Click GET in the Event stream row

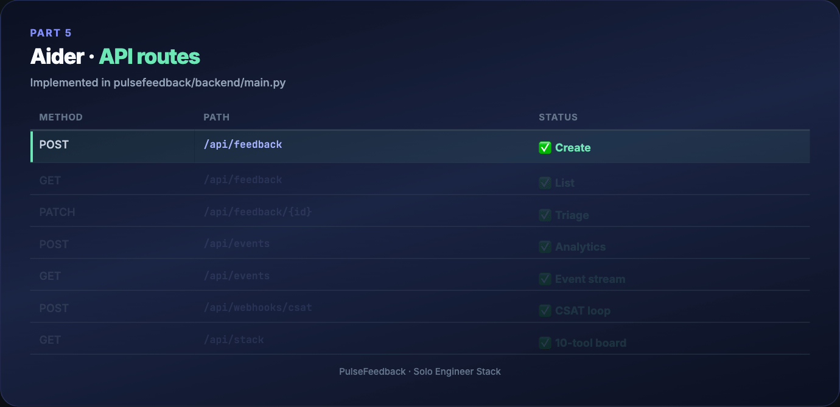pos(50,276)
